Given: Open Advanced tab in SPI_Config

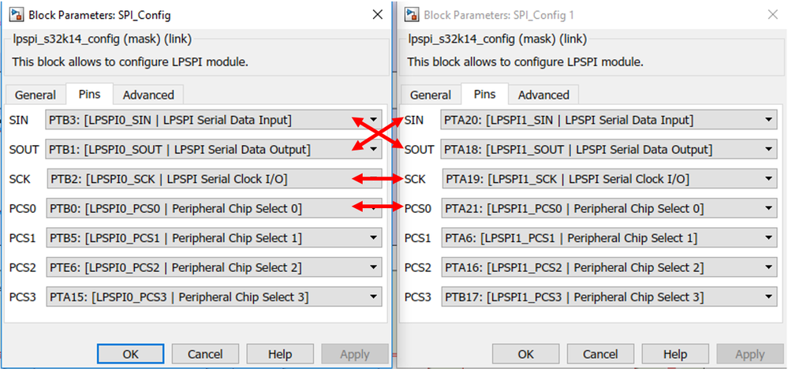Looking at the screenshot, I should pyautogui.click(x=148, y=95).
